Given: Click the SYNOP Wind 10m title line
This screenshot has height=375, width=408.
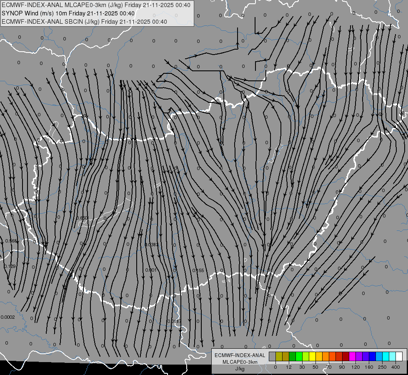Looking at the screenshot, I should coord(68,13).
